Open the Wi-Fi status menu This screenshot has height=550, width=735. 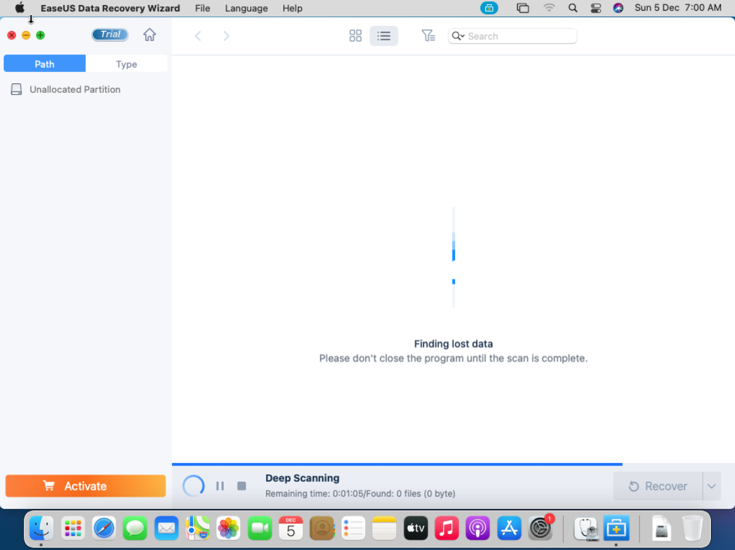click(x=549, y=8)
